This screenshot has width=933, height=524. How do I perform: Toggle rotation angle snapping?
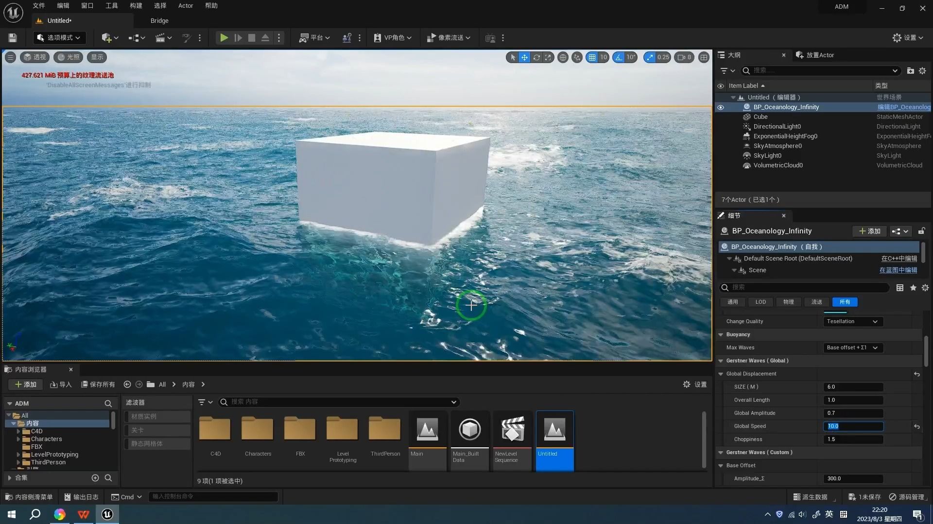619,57
